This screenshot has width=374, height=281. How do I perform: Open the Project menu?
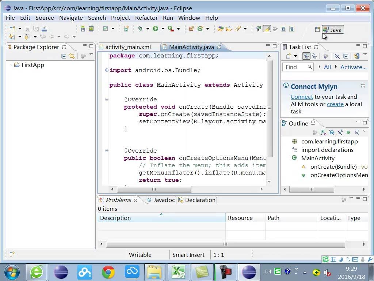click(x=121, y=18)
